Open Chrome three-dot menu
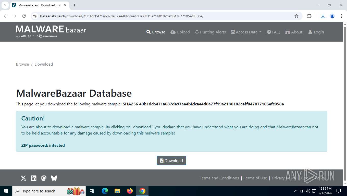347x196 pixels. [341, 16]
